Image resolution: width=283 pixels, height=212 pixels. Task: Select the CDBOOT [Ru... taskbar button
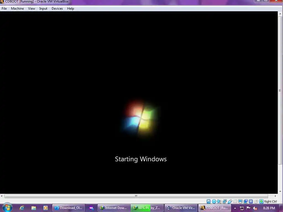(214, 208)
